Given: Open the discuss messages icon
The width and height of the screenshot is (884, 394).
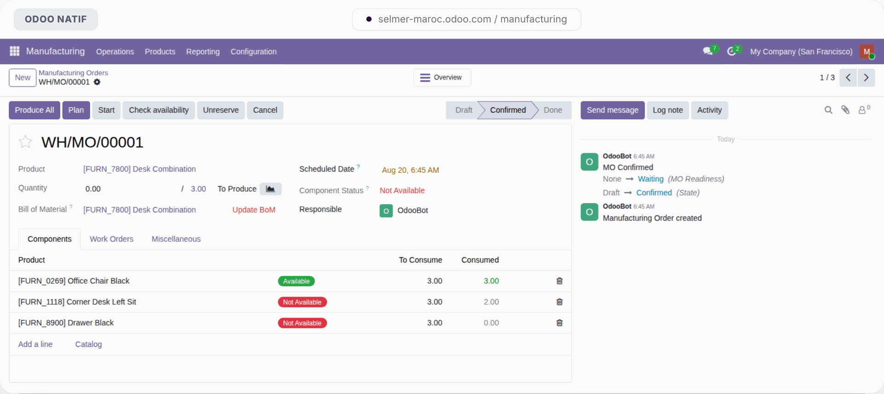Looking at the screenshot, I should click(708, 51).
